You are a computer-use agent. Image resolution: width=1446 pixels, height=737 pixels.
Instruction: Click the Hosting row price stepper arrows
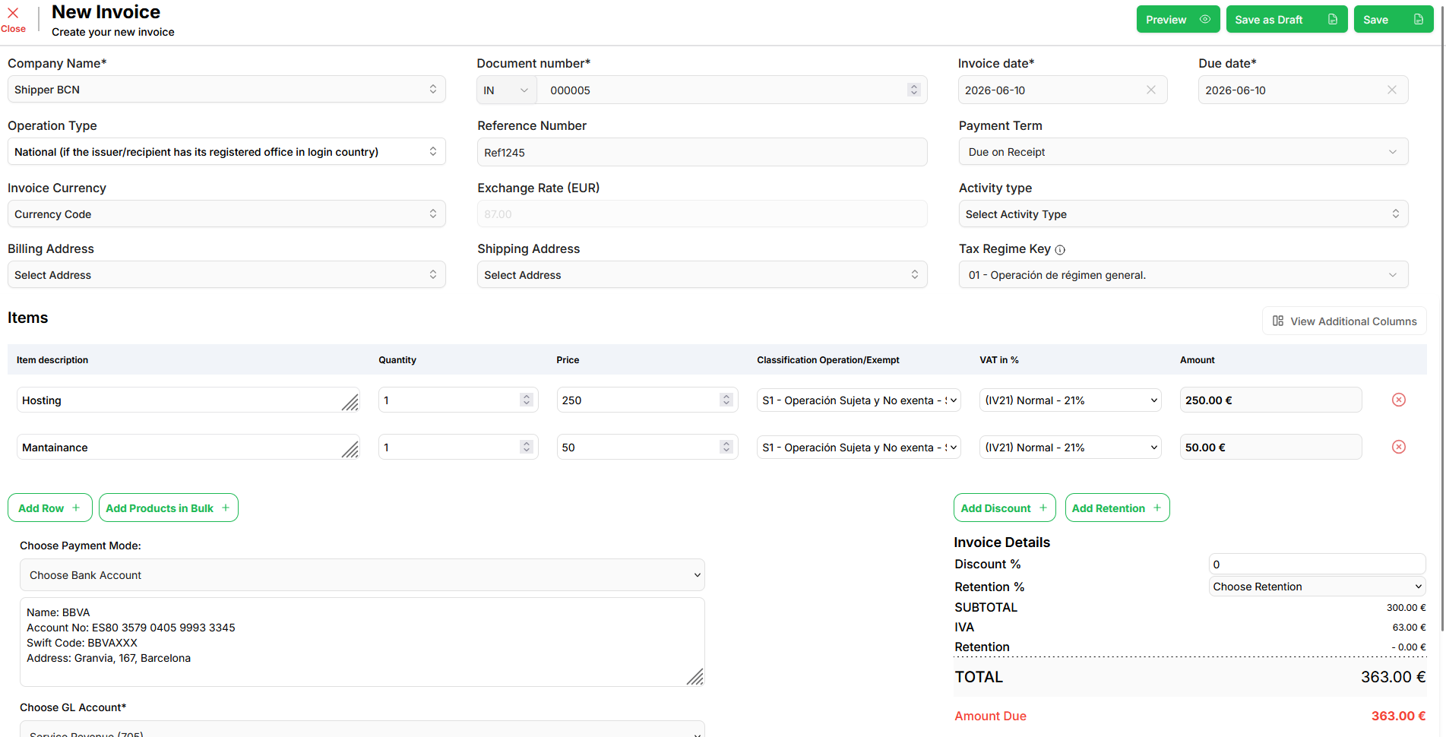pos(726,400)
